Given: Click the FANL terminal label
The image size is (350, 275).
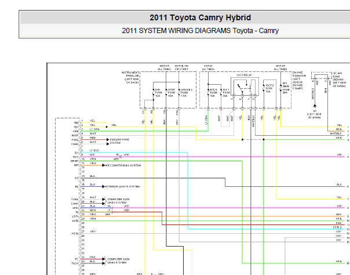Looking at the screenshot, I should pyautogui.click(x=75, y=140).
